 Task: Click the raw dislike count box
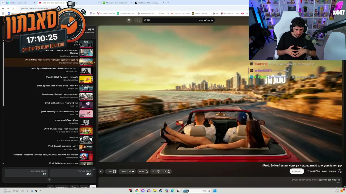26,173
